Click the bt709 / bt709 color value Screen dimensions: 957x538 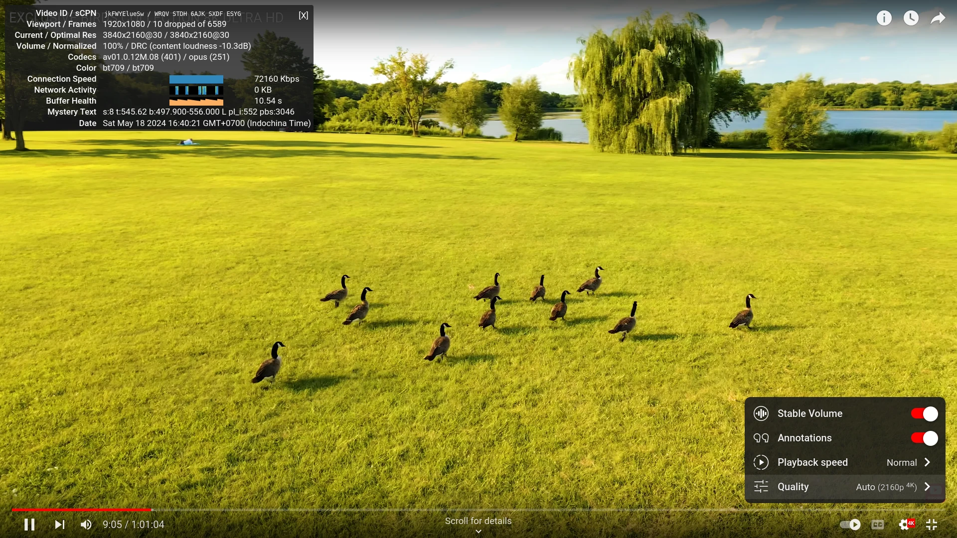(x=128, y=68)
